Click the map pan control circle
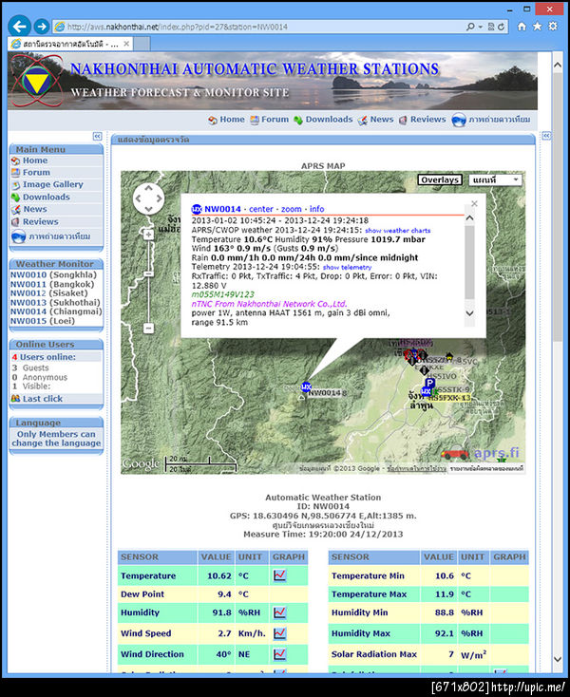The width and height of the screenshot is (570, 697). pos(148,198)
